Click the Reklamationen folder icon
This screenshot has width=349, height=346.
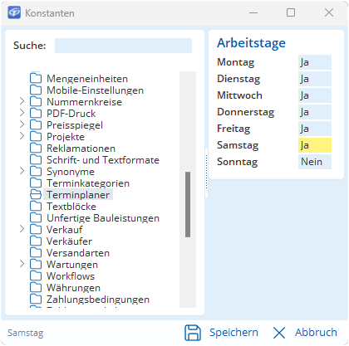(36, 149)
